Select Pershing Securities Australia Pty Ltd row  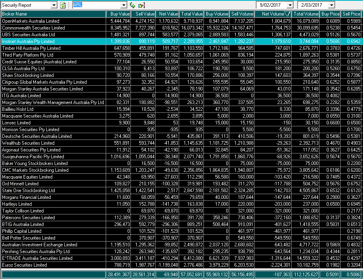pos(181,251)
